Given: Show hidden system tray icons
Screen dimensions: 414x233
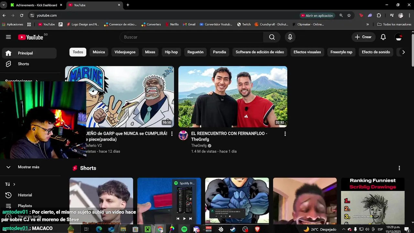Looking at the screenshot, I should click(x=343, y=229).
